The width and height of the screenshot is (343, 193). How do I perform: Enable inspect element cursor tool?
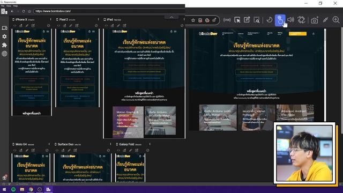(x=237, y=20)
